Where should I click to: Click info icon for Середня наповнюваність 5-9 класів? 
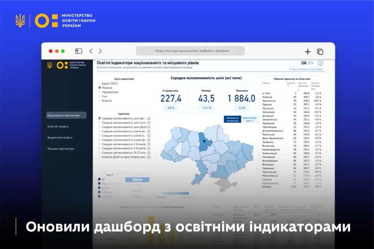point(149,148)
